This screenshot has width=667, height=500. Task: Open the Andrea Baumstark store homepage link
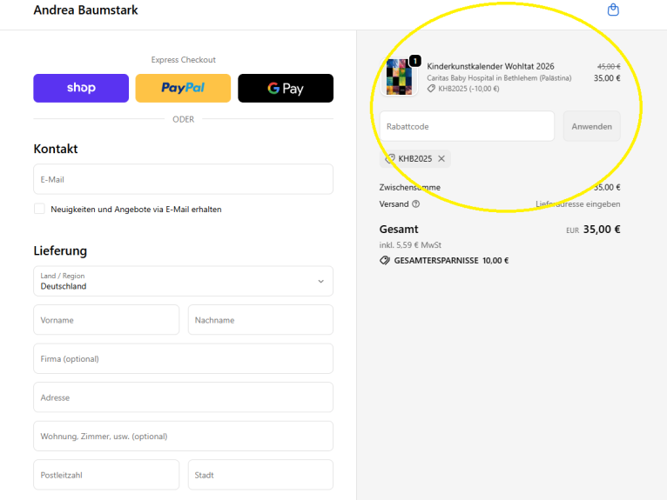coord(85,10)
